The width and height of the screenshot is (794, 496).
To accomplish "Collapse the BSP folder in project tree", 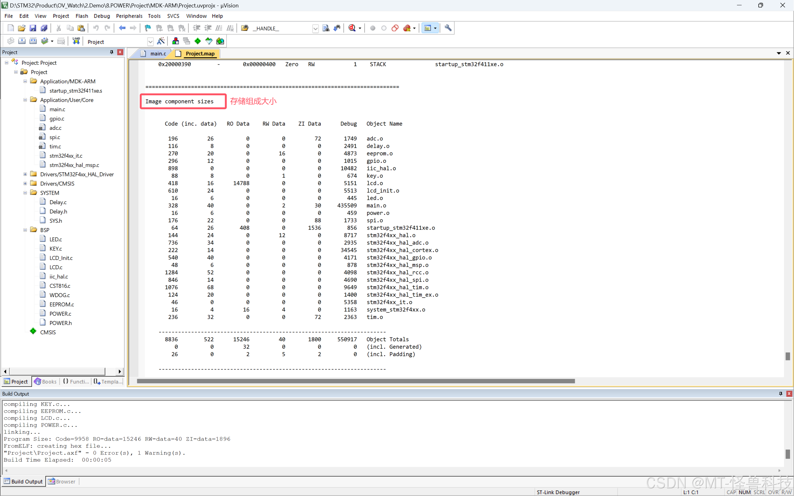I will coord(25,230).
